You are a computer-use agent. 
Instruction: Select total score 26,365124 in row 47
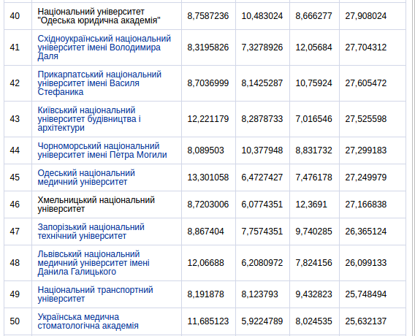coord(366,232)
